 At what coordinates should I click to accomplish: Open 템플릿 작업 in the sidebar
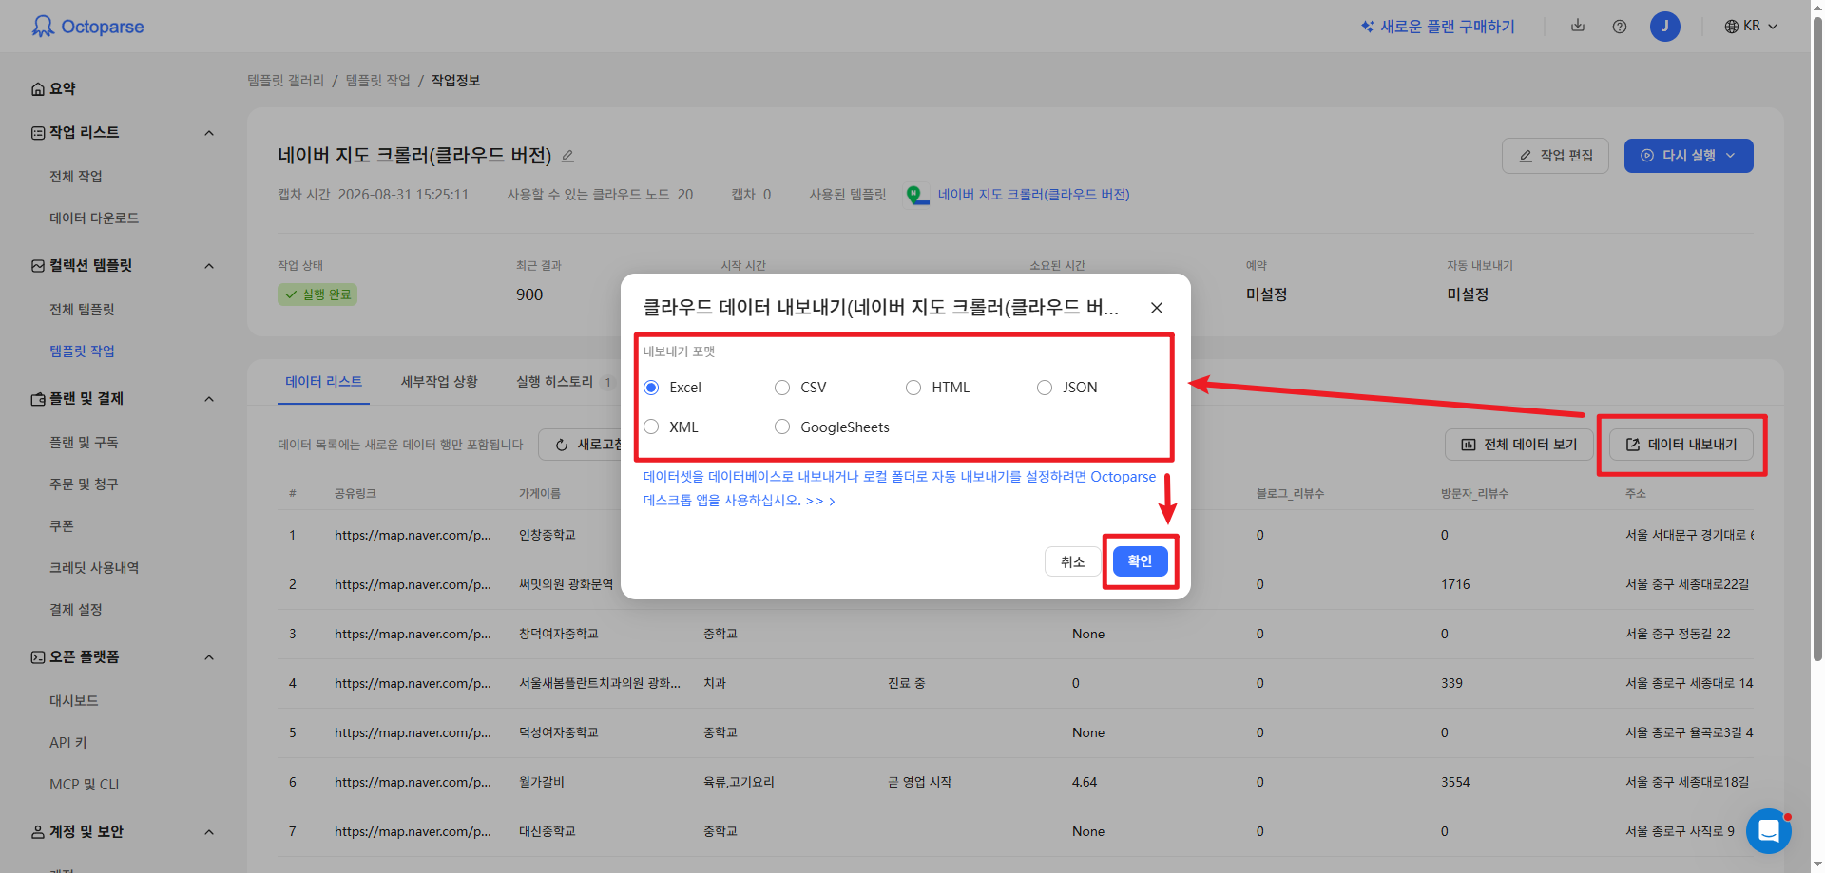82,351
